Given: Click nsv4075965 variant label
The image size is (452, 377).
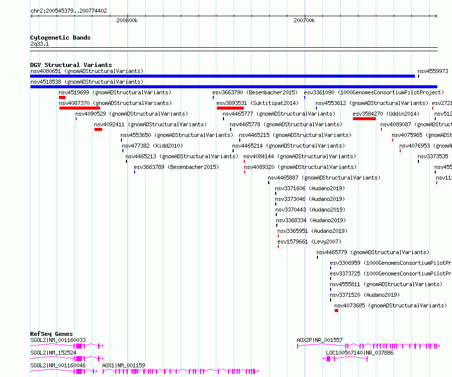Looking at the screenshot, I should (x=422, y=135).
